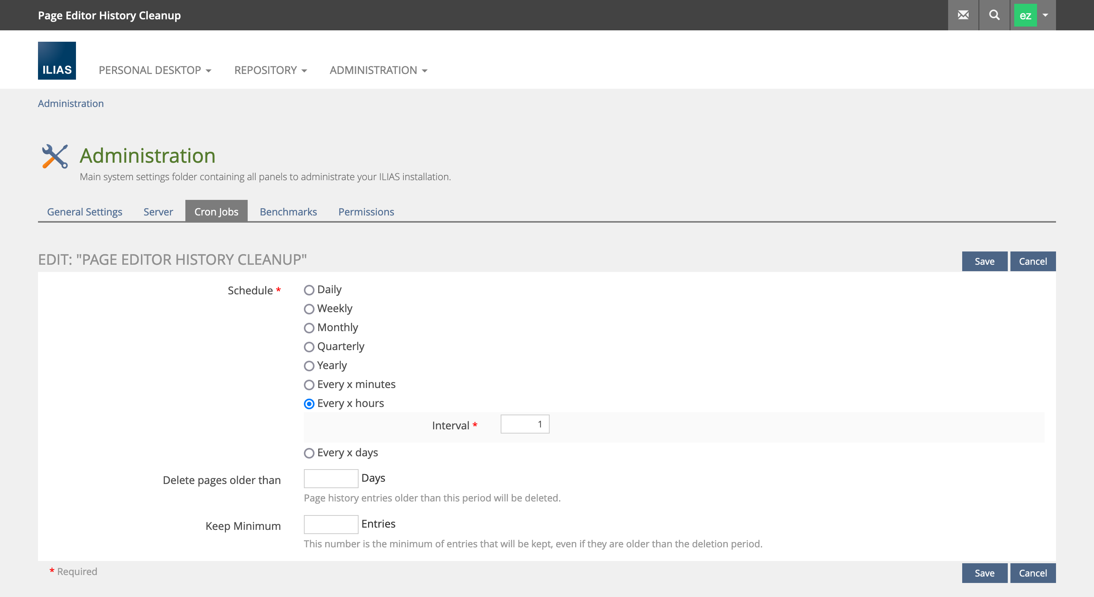Go to the Permissions tab

366,212
